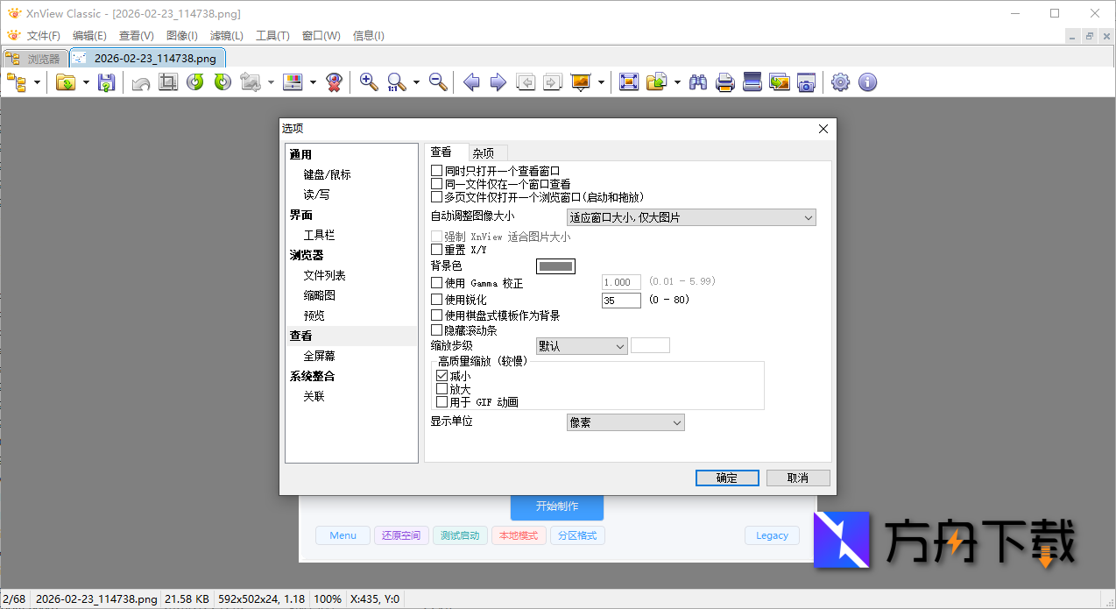Image resolution: width=1116 pixels, height=609 pixels.
Task: Click the Rotate Left icon
Action: coord(194,81)
